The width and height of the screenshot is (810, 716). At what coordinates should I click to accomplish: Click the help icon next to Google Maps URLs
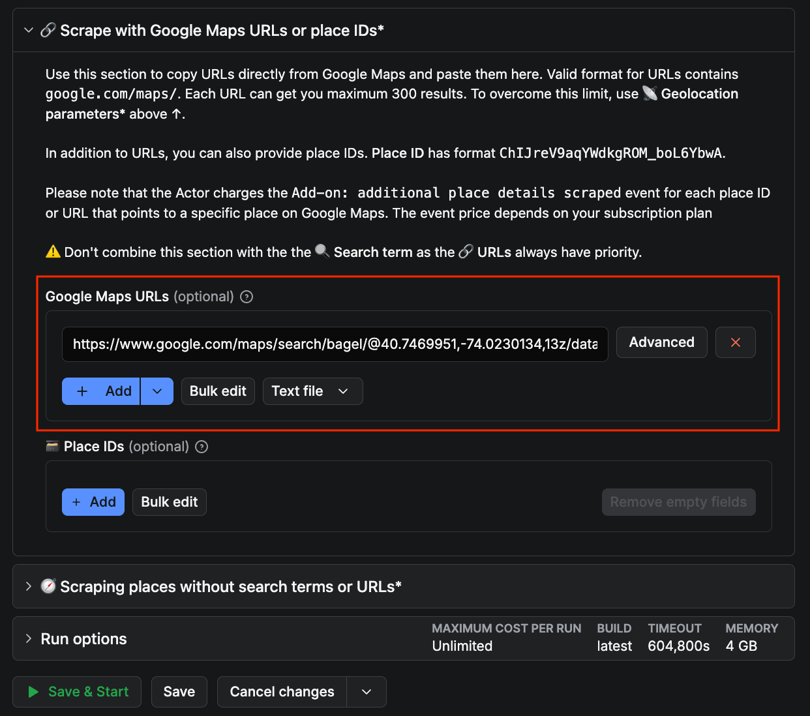pos(247,297)
